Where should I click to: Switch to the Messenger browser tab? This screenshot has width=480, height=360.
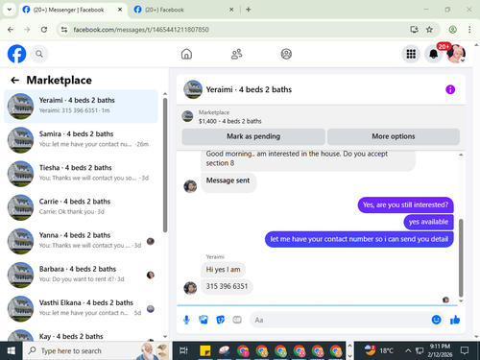point(72,10)
